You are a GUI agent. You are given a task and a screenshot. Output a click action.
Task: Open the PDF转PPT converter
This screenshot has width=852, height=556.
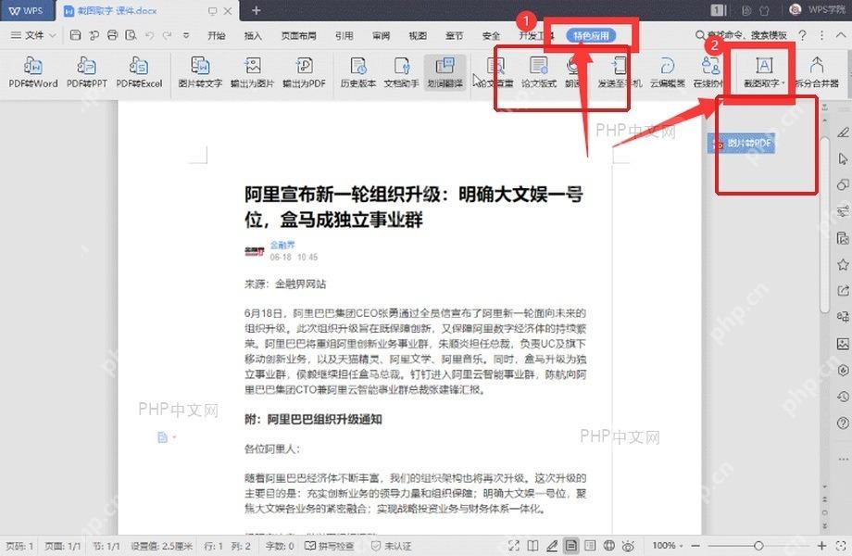coord(86,72)
